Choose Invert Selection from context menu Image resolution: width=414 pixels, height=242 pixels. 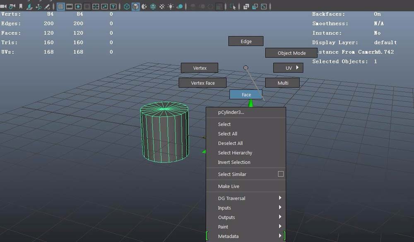[x=234, y=162]
